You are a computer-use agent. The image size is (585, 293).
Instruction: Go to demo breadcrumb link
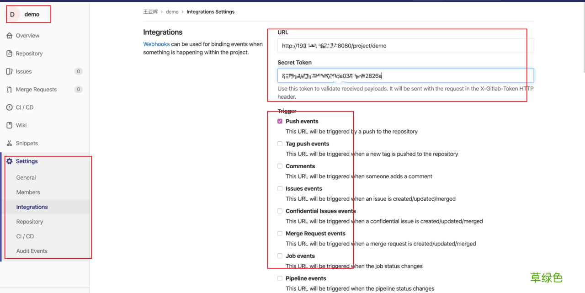pyautogui.click(x=172, y=12)
